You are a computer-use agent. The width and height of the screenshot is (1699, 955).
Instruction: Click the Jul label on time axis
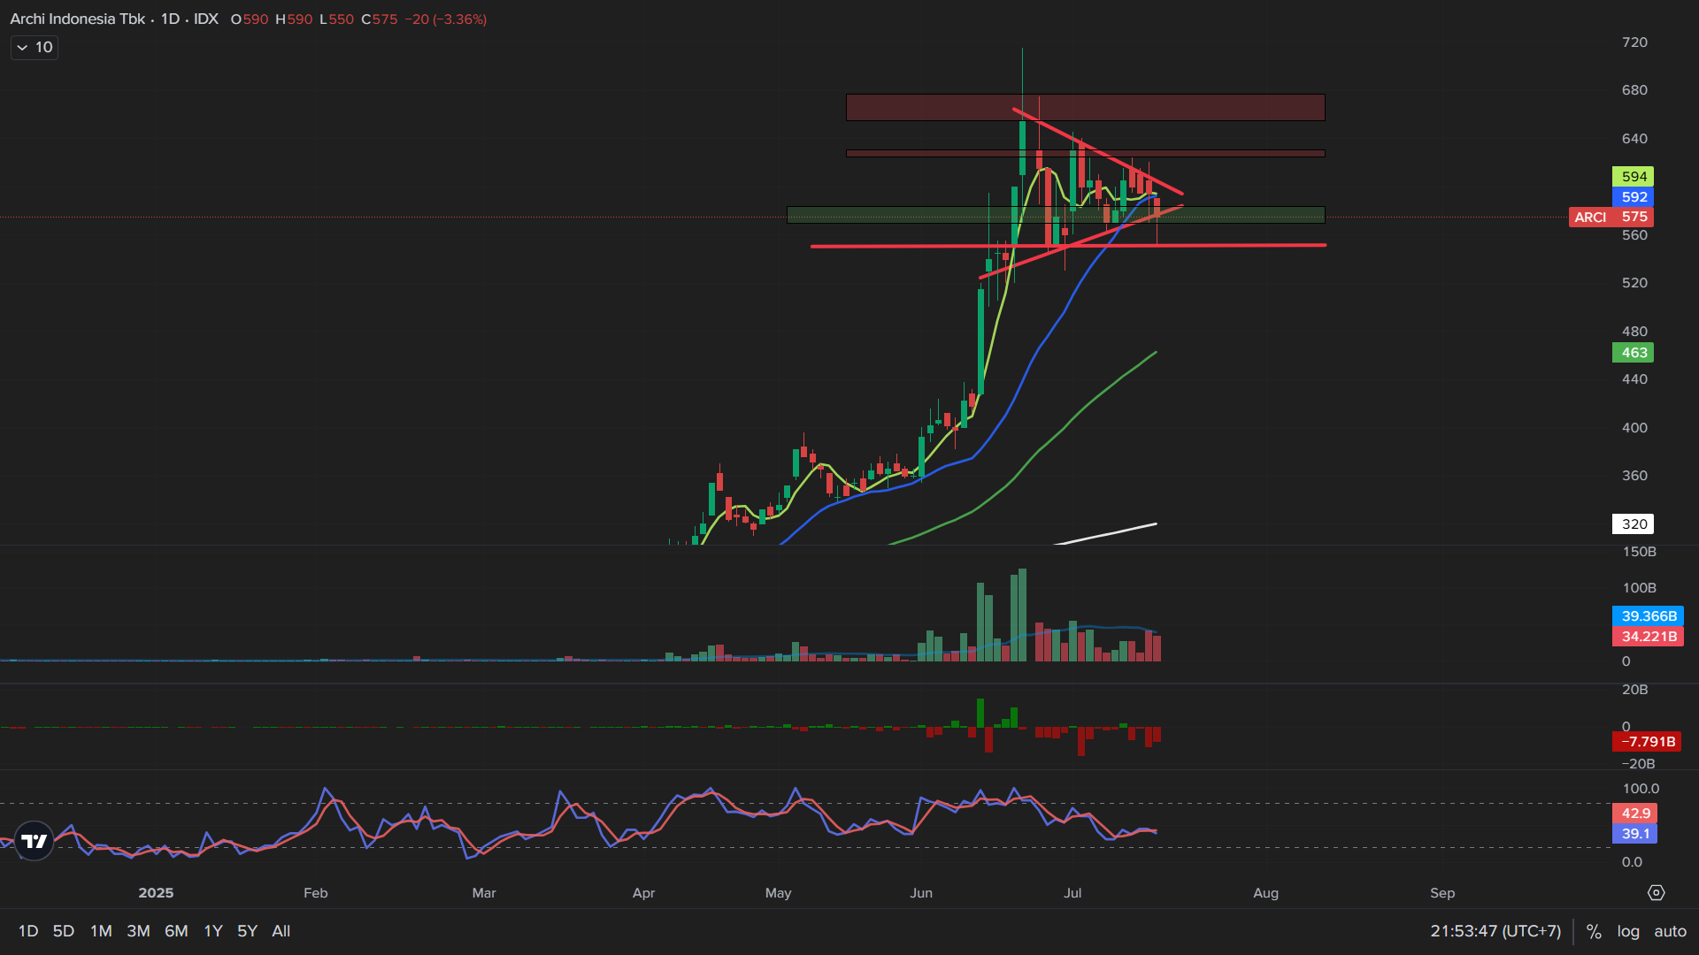[x=1072, y=893]
